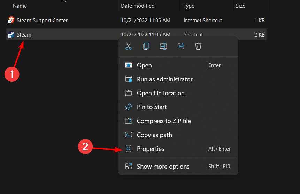This screenshot has width=300, height=194.
Task: Click the Steam Support Center icon
Action: pos(11,20)
